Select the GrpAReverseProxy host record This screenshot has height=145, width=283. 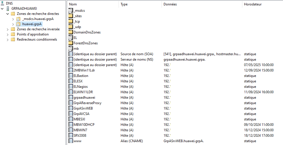pos(87,103)
